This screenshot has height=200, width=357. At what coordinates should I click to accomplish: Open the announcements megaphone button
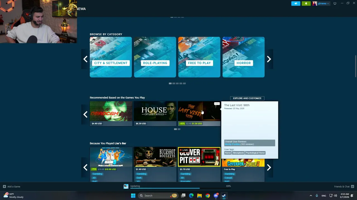point(296,3)
